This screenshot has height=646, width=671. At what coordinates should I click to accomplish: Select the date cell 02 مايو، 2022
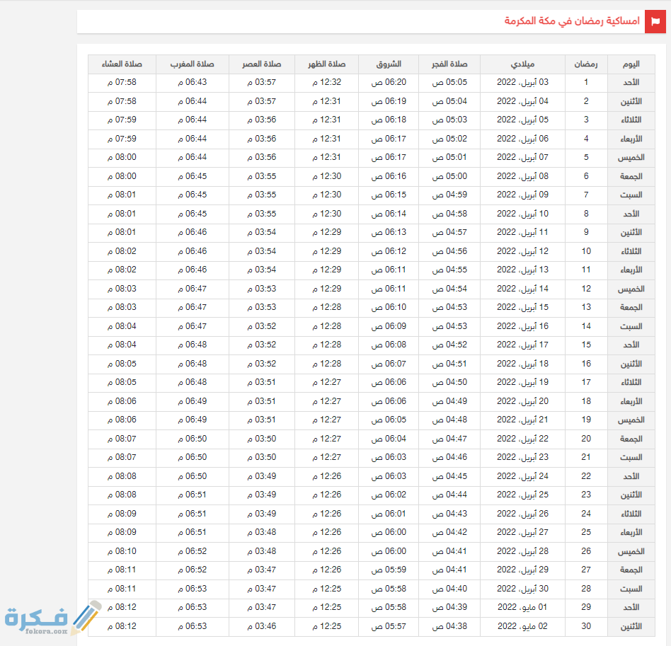pos(522,626)
